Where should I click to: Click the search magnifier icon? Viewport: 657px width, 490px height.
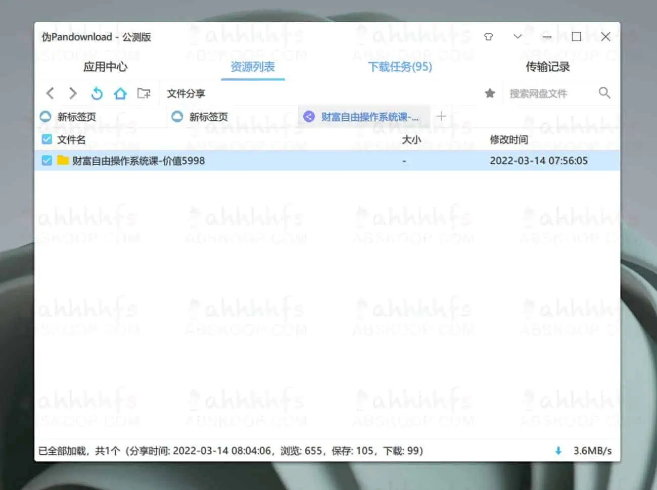[x=604, y=93]
